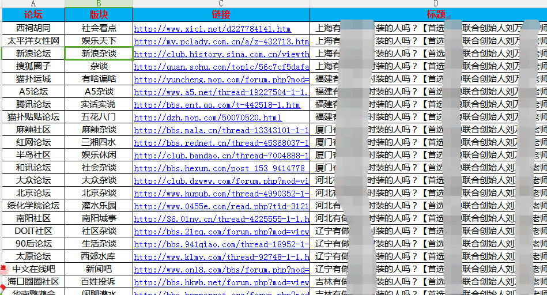Select the 社会看点 cell

(99, 28)
